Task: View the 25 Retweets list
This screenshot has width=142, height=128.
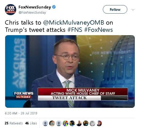Action: 14,123
